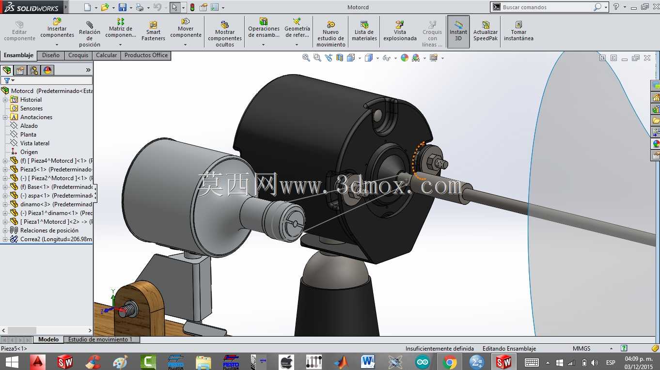This screenshot has height=370, width=660.
Task: Select Origen in the feature tree
Action: [29, 152]
